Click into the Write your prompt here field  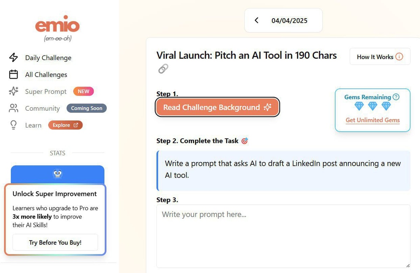click(283, 236)
